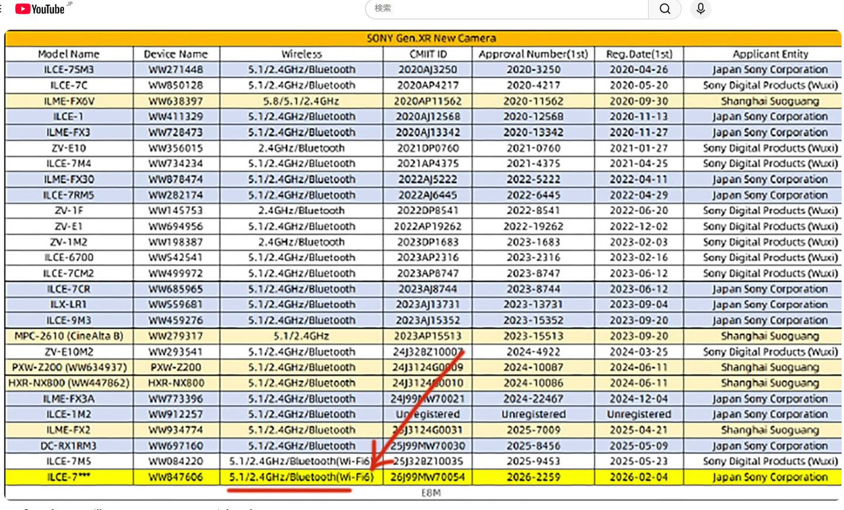Select the ILCE-7C model cell
This screenshot has width=844, height=510.
coord(69,85)
